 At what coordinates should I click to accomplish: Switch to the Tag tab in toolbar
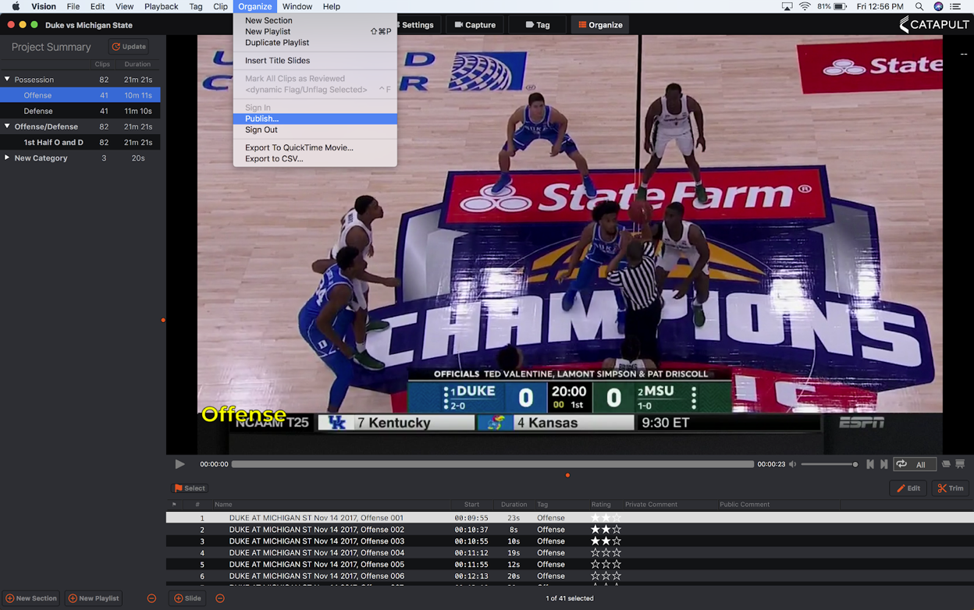[x=538, y=25]
